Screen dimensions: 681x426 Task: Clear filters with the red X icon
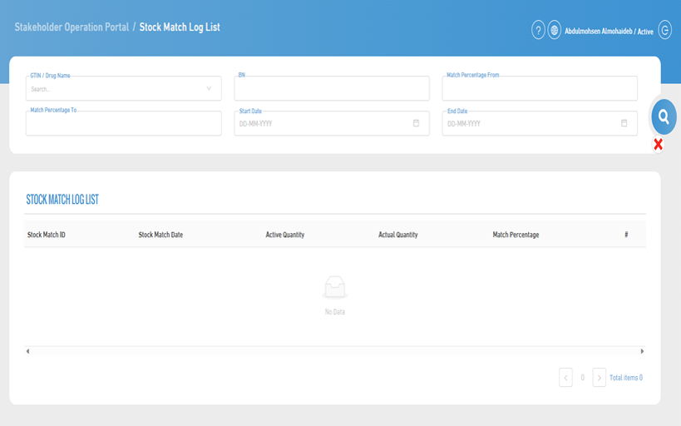click(x=658, y=144)
